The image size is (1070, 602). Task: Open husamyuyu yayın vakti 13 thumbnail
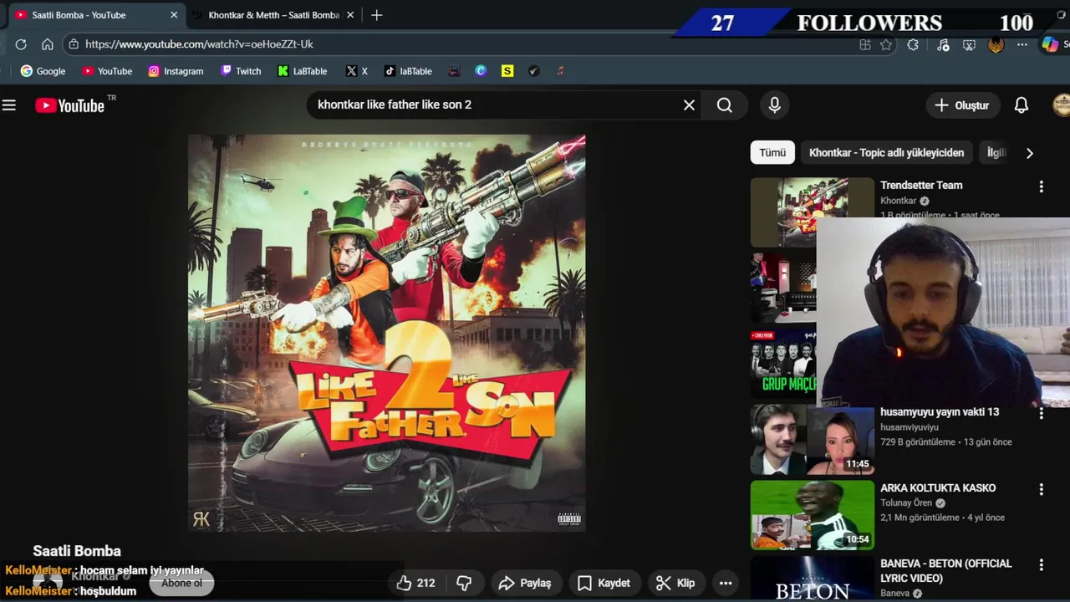point(812,439)
